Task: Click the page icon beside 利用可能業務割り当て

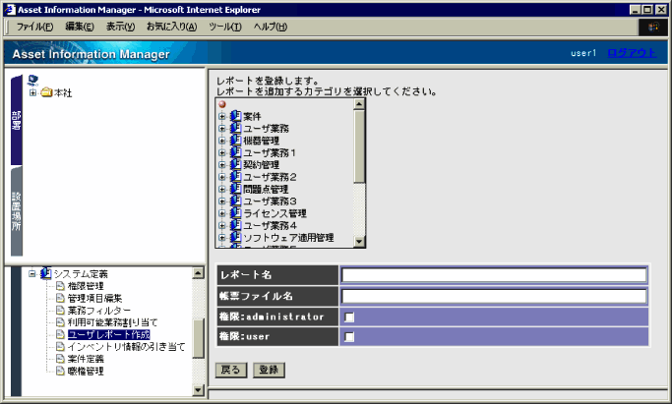Action: coord(60,322)
